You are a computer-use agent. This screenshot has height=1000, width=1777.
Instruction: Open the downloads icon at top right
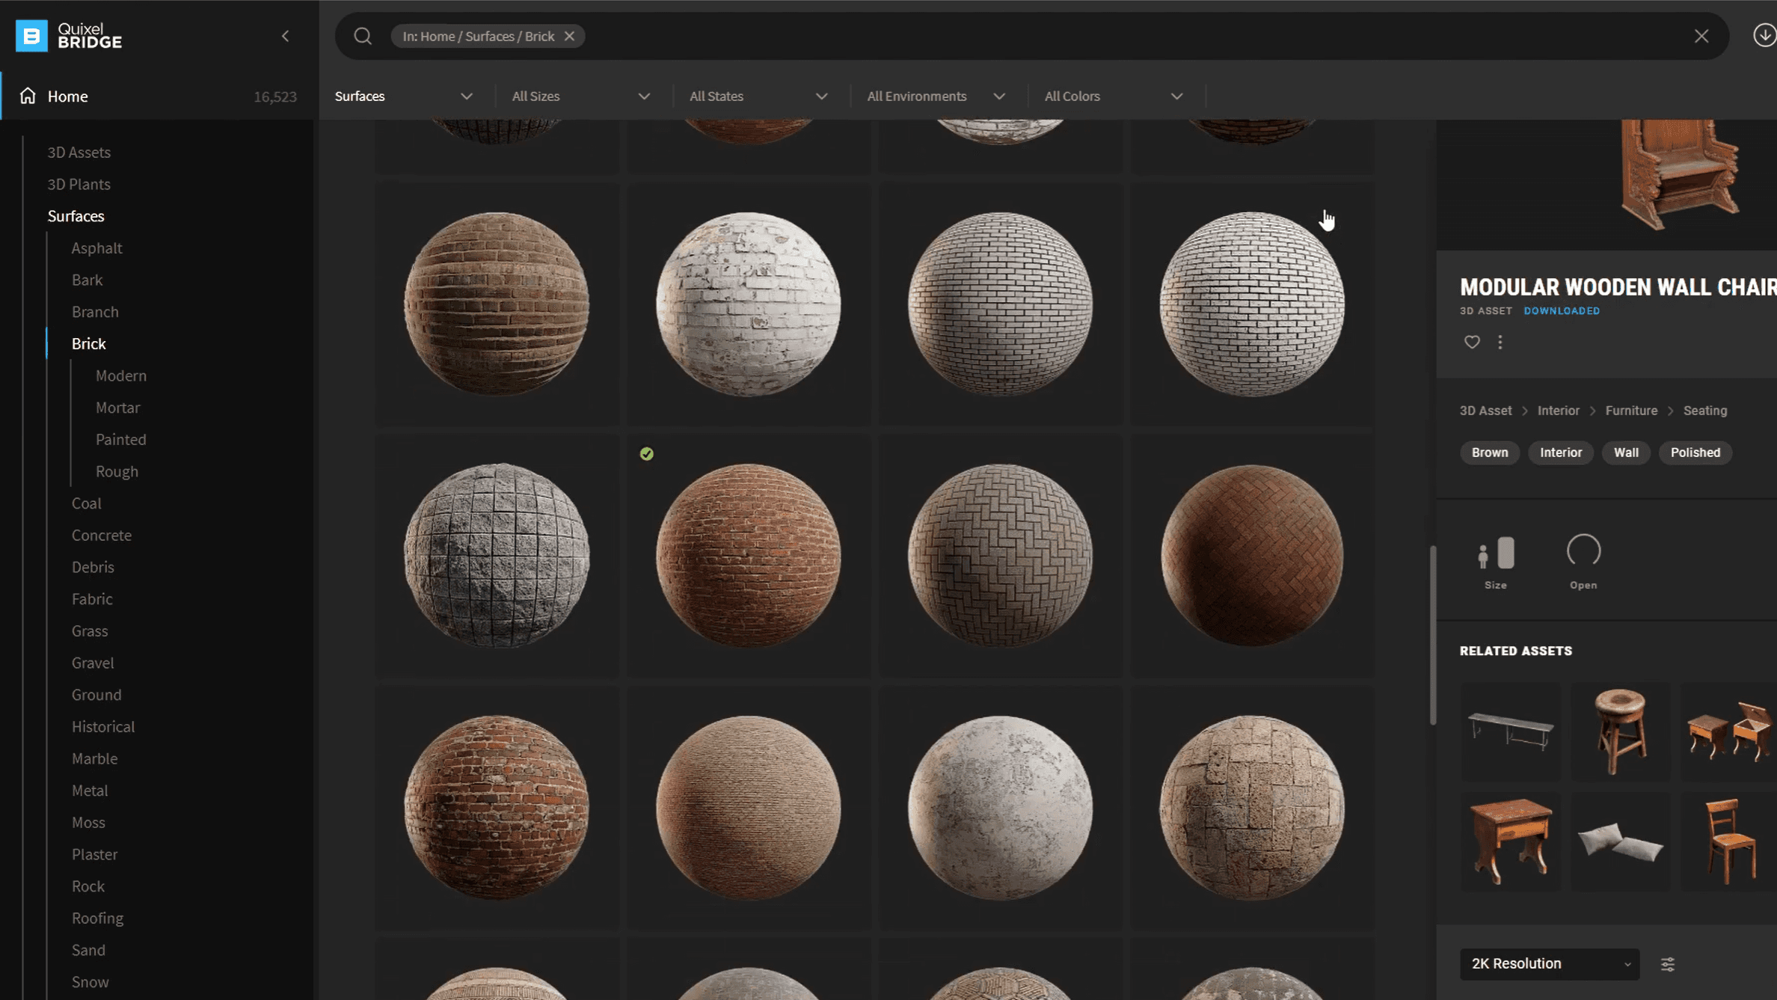(1764, 35)
